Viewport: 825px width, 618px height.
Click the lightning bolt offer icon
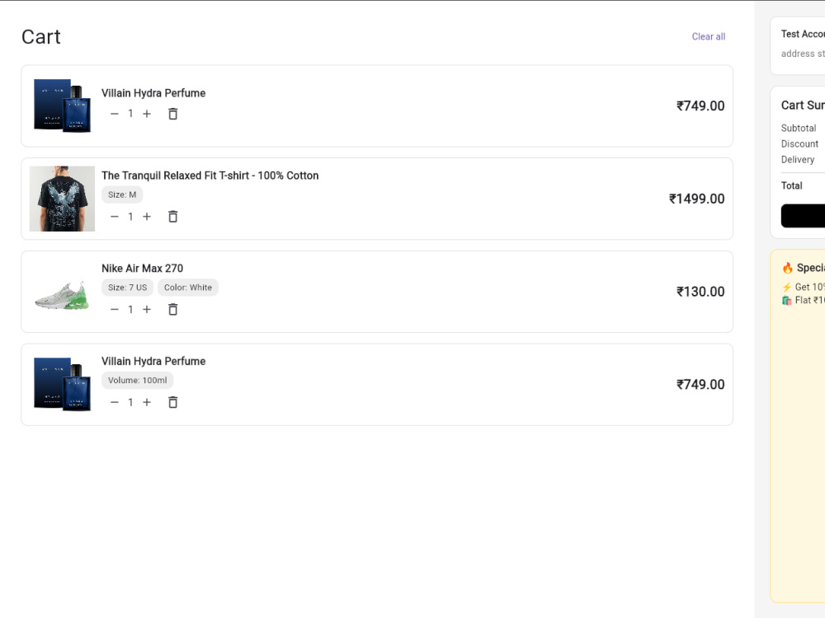pos(786,288)
